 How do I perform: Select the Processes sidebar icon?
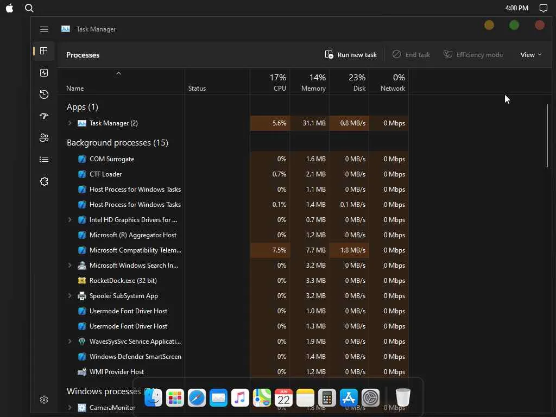coord(44,51)
